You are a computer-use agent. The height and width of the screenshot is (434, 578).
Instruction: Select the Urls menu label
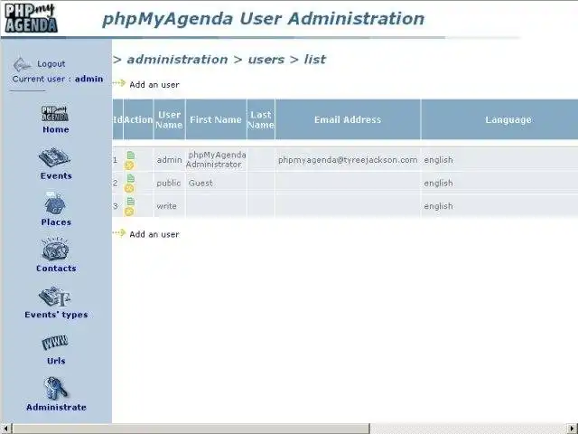point(56,361)
